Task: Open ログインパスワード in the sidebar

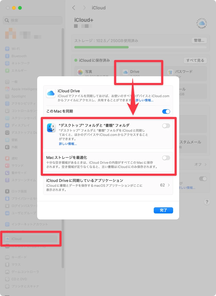Action: (21, 206)
